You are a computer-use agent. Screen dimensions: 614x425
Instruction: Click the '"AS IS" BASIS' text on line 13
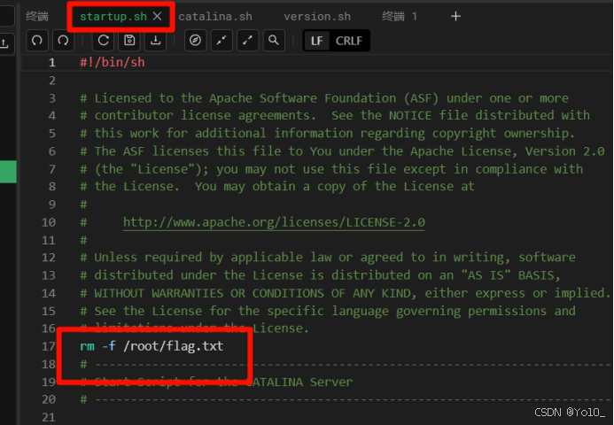[x=508, y=275]
